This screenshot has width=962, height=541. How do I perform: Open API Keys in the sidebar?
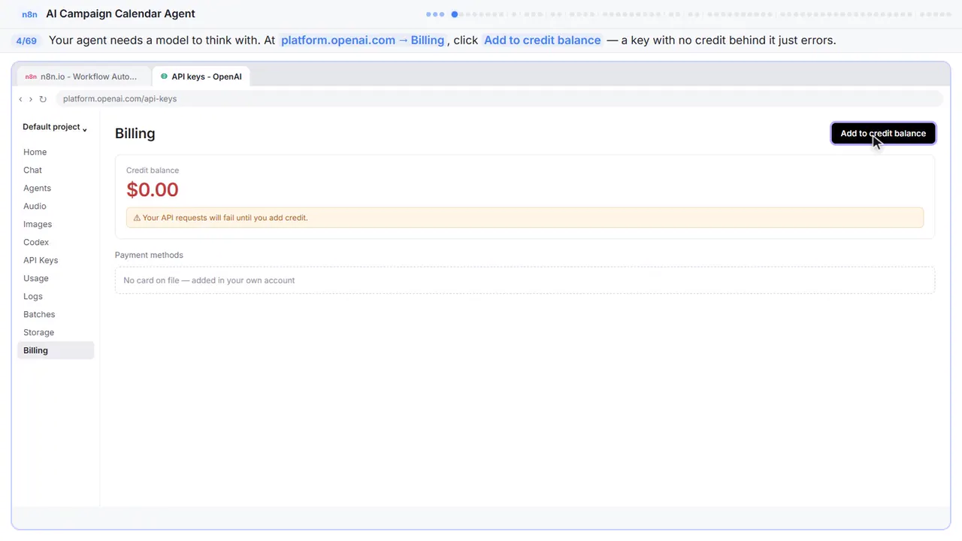click(41, 261)
